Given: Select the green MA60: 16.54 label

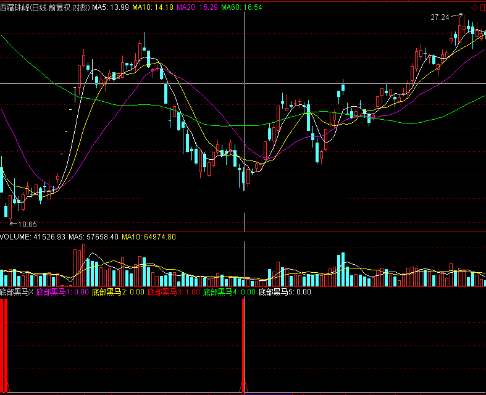Looking at the screenshot, I should pos(241,7).
